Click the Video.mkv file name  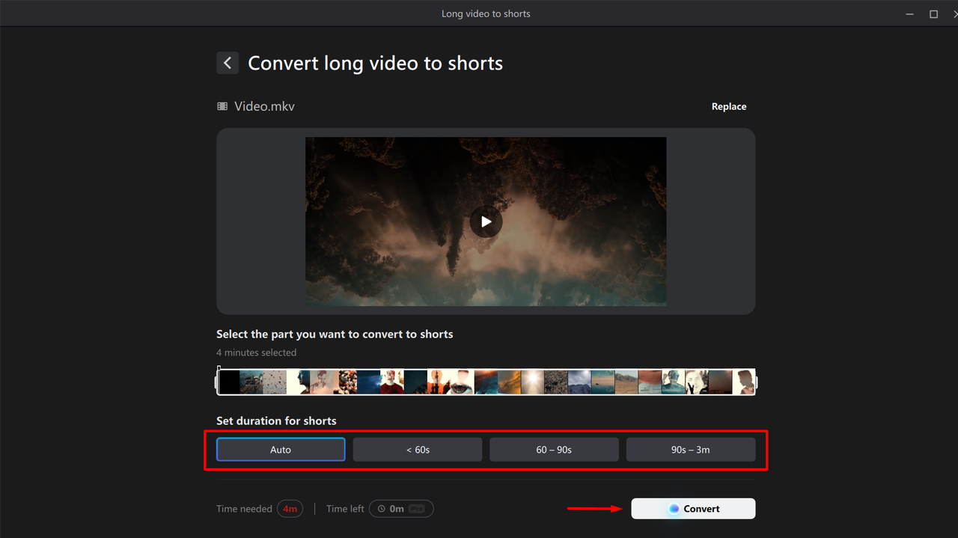pyautogui.click(x=264, y=106)
